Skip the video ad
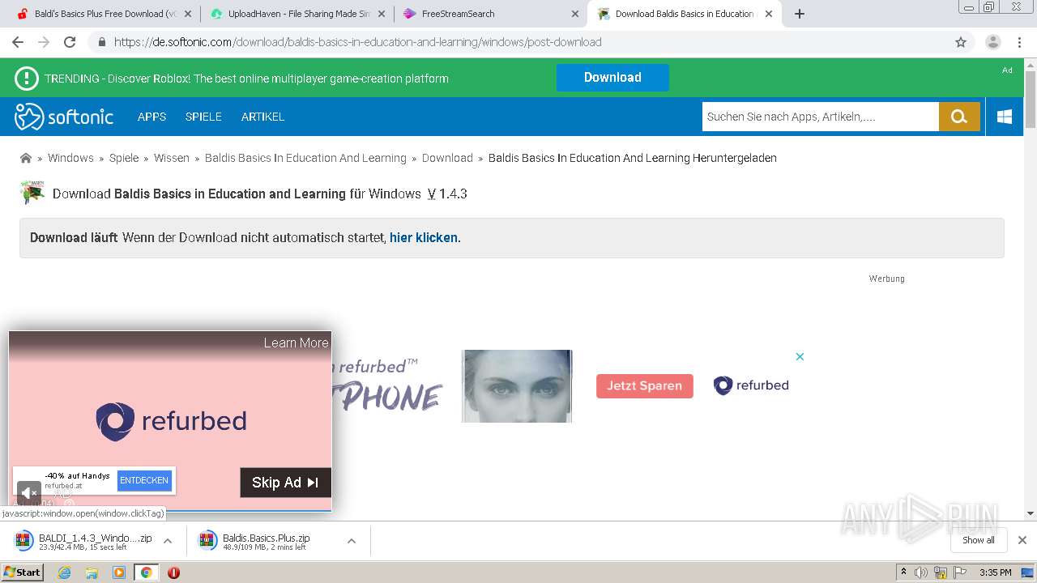Screen dimensions: 1037x583 (x=285, y=483)
